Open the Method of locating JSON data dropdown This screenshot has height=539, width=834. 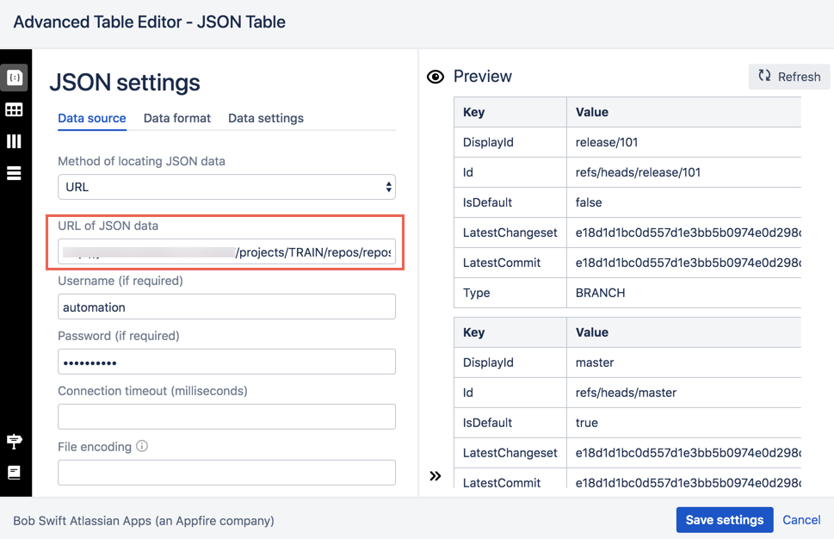click(x=226, y=187)
